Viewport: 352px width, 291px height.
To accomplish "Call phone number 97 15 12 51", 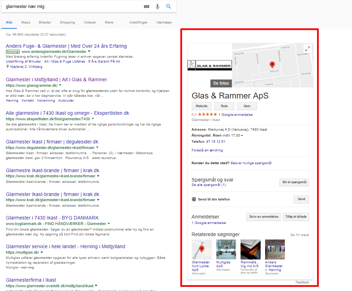I will (x=216, y=142).
